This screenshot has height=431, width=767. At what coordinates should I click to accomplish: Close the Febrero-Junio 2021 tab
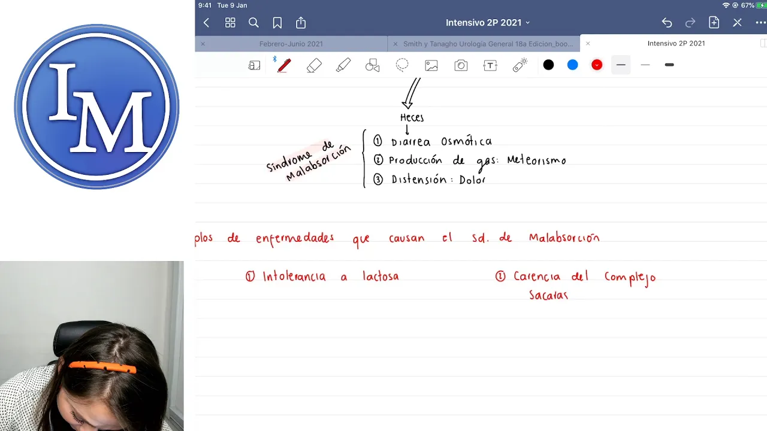click(x=203, y=44)
